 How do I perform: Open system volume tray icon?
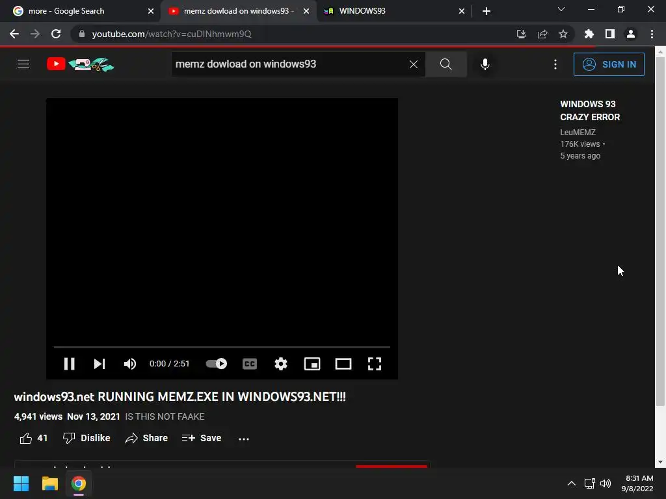click(x=606, y=483)
